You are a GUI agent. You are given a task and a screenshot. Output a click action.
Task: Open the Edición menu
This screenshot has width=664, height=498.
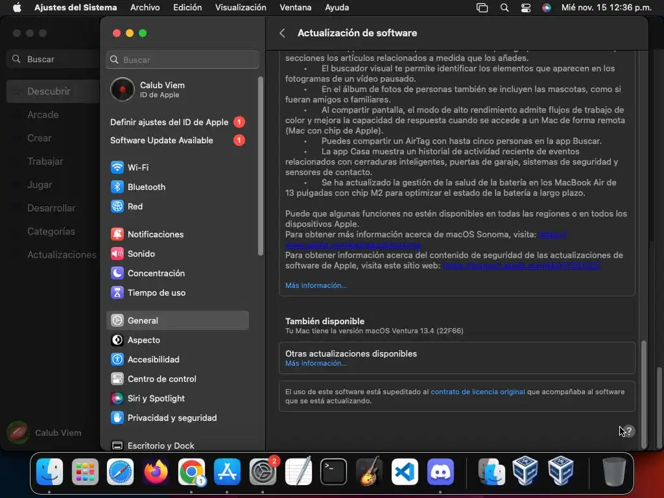187,7
